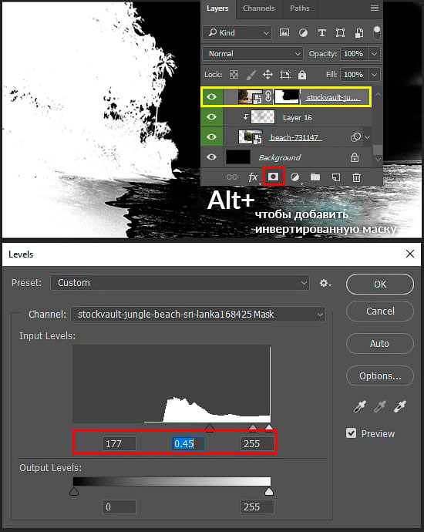Add a layer mask
The image size is (424, 532).
coord(274,177)
